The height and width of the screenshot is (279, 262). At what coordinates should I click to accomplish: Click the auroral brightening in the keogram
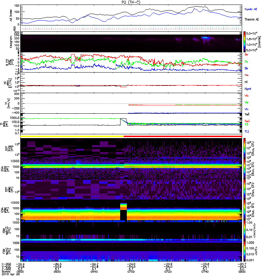point(206,38)
